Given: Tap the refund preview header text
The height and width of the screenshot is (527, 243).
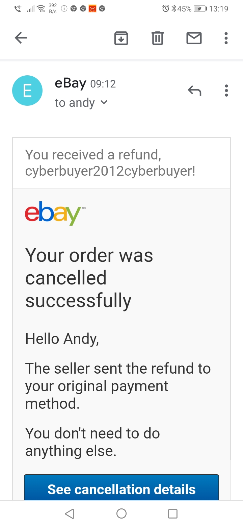Looking at the screenshot, I should (x=110, y=163).
